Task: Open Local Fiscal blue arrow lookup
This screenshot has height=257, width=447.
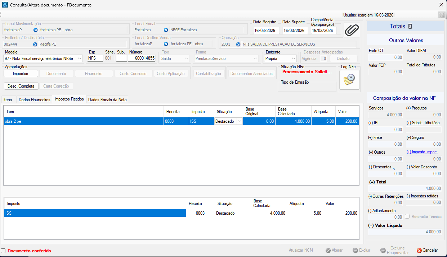Action: click(x=166, y=30)
